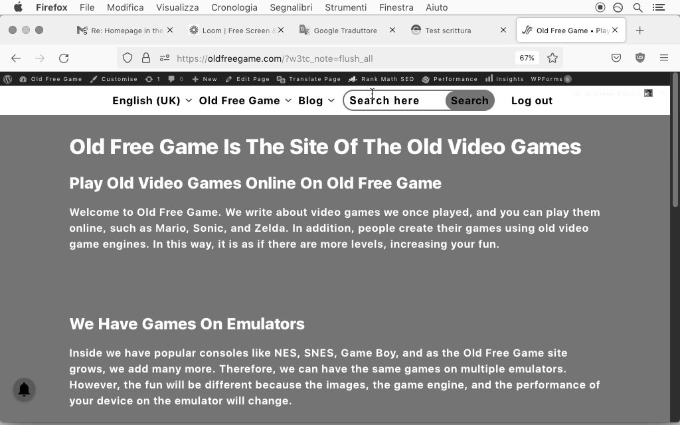Click Translate Page in the admin bar
Screen dimensions: 680x425
(x=309, y=79)
